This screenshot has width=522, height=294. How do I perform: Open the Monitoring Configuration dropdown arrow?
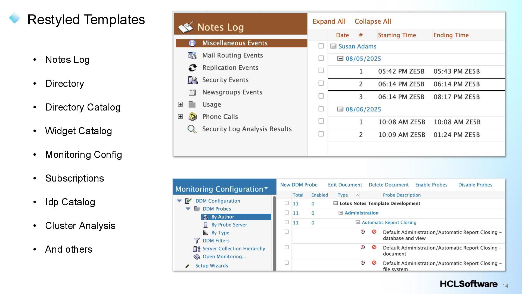point(266,188)
